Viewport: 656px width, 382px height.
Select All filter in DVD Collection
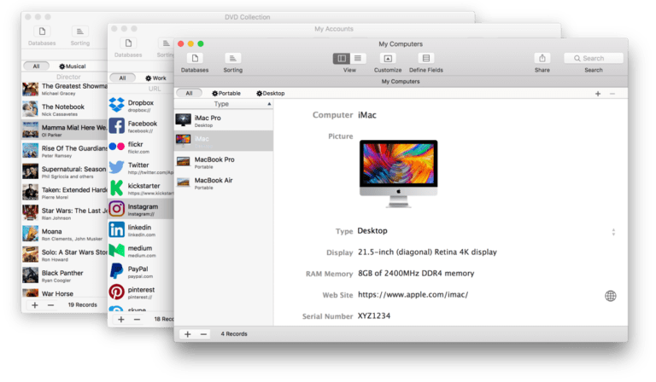pos(36,66)
